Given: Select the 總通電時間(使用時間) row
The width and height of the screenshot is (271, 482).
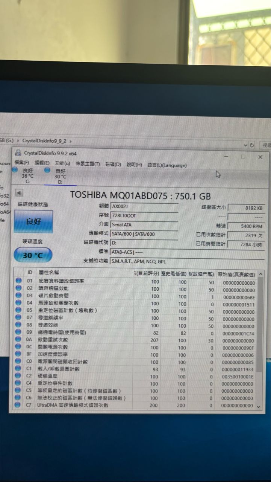Looking at the screenshot, I should pos(135,333).
